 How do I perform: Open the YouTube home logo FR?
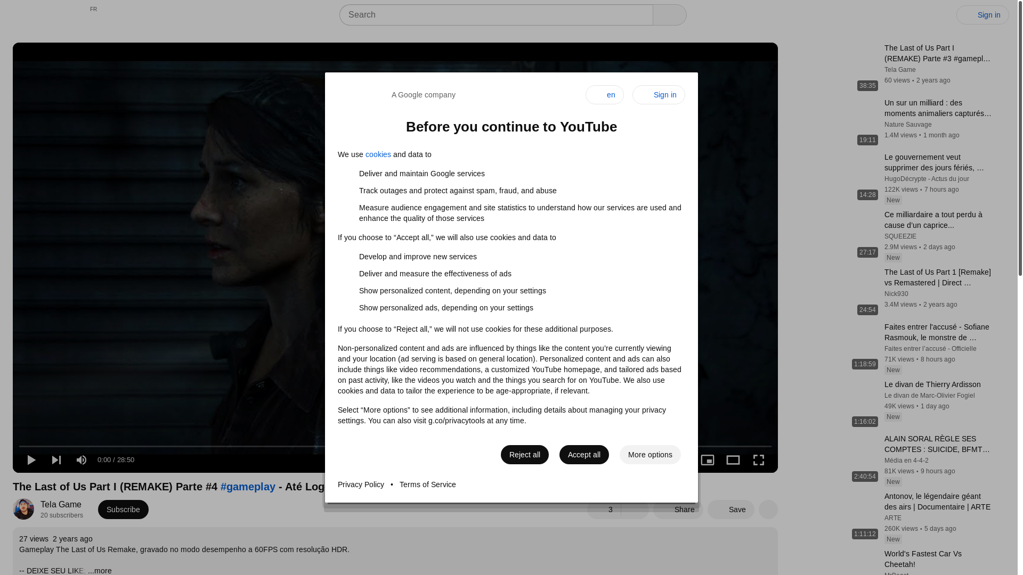pos(64,15)
